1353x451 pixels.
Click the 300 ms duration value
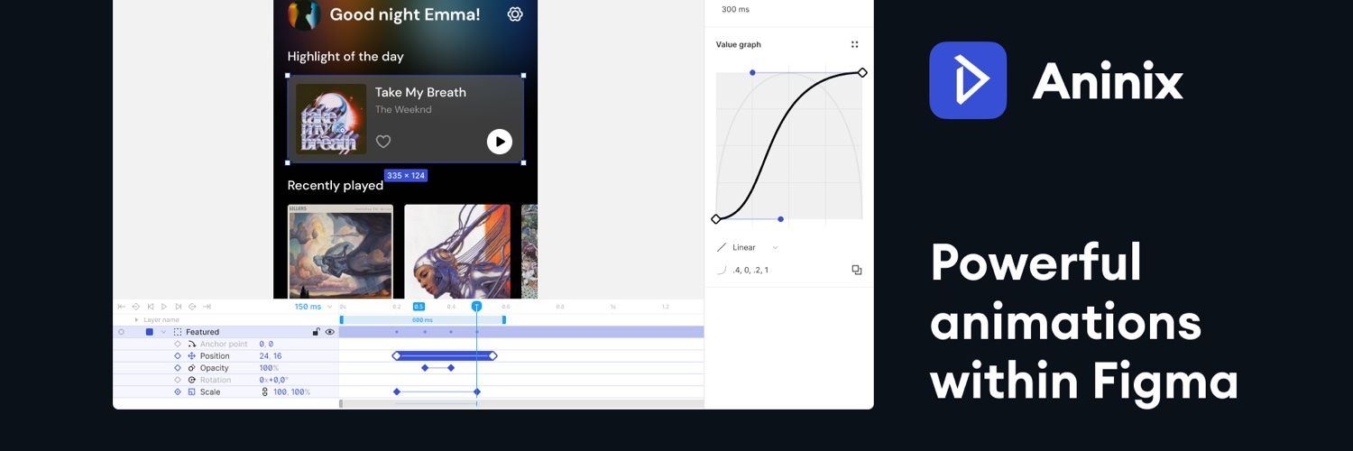(x=735, y=9)
